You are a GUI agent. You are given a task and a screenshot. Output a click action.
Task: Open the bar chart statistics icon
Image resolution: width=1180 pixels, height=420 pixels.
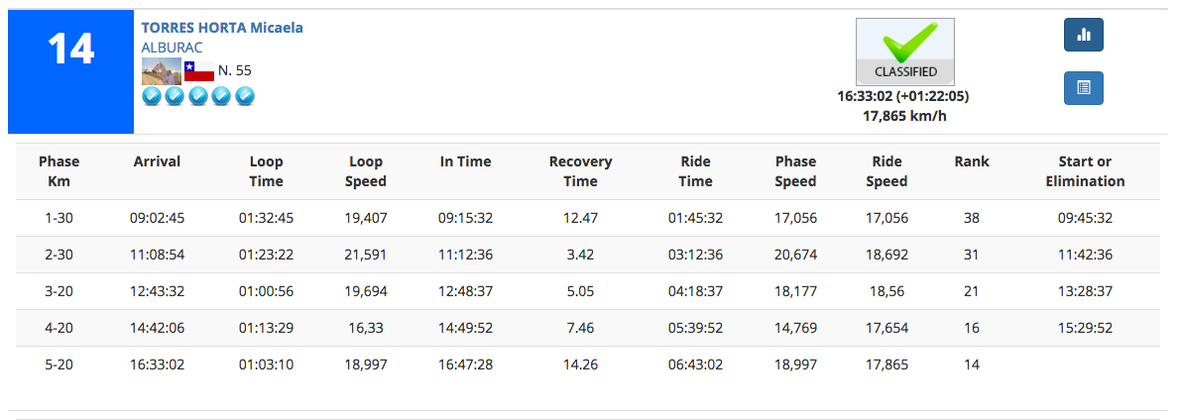pos(1083,35)
